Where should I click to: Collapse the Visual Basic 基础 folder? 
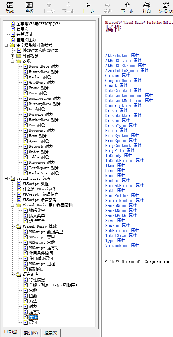[x=12, y=226]
